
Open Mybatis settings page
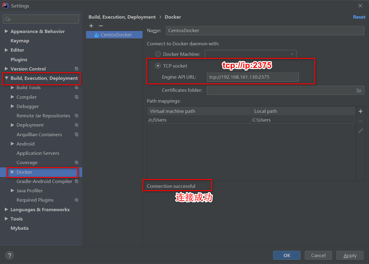20,228
